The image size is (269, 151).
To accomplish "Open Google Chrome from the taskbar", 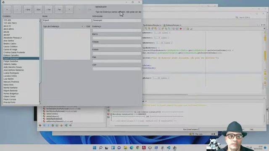I will (x=137, y=148).
